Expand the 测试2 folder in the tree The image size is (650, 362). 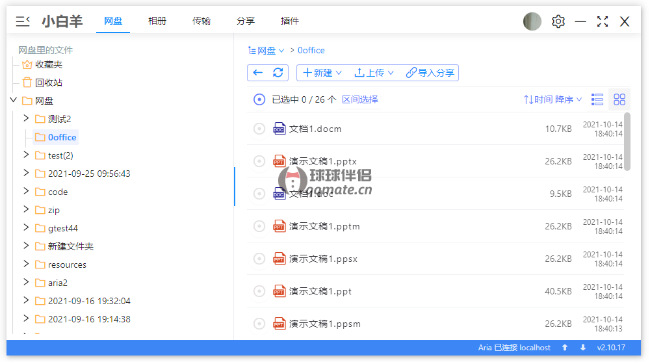[x=26, y=118]
